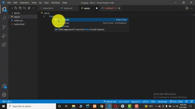Click Visual Studio Code taskbar icon
195x109 pixels.
[x=108, y=106]
